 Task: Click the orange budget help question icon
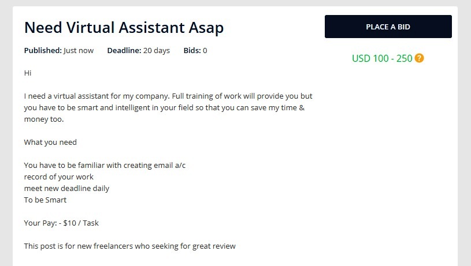[x=420, y=58]
